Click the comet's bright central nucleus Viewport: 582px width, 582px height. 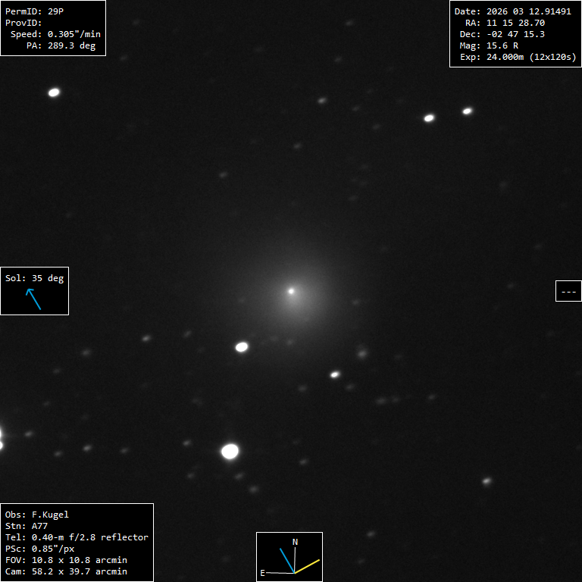(291, 290)
